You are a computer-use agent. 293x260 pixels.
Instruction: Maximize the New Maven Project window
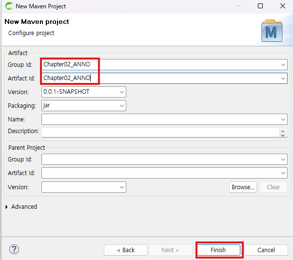(x=260, y=6)
